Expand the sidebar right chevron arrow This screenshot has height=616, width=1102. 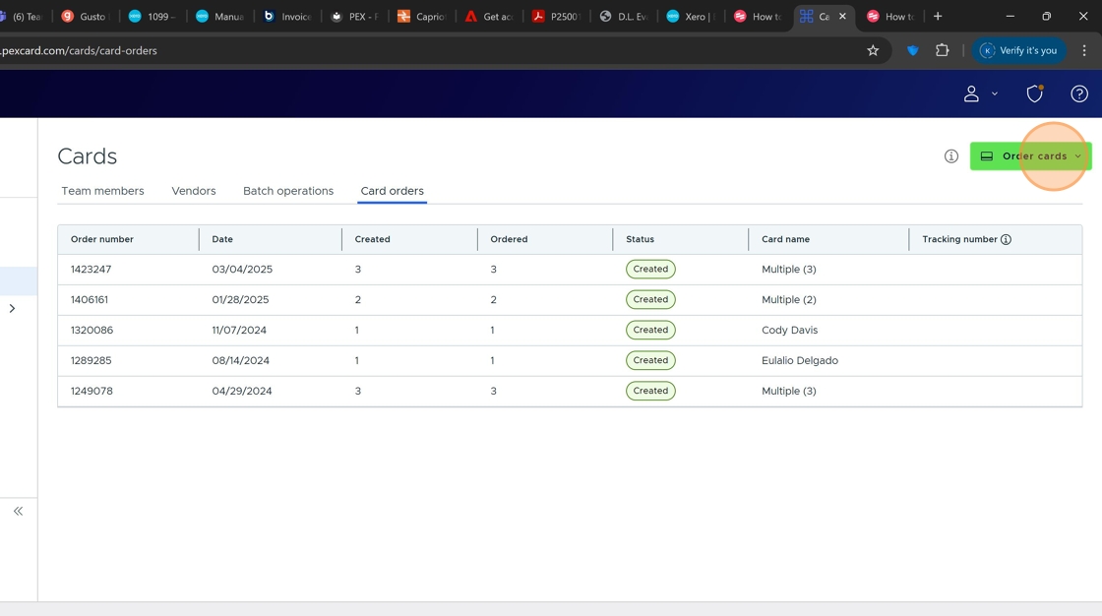click(12, 308)
